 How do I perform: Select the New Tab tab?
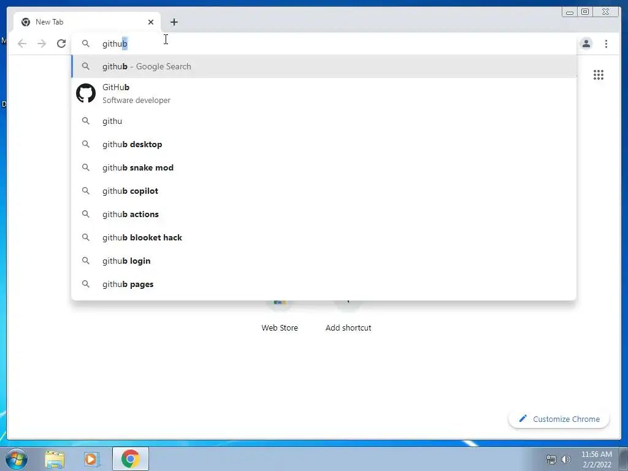point(87,22)
